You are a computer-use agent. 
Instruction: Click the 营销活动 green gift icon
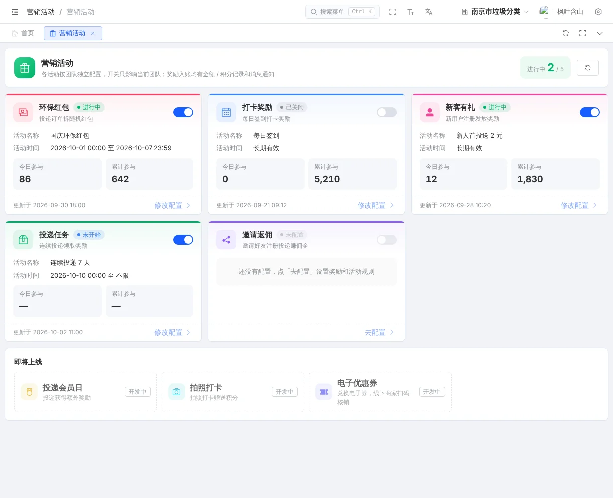(25, 68)
